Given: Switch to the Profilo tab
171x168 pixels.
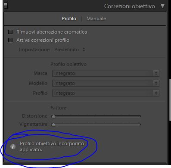Looking at the screenshot, I should click(x=69, y=19).
